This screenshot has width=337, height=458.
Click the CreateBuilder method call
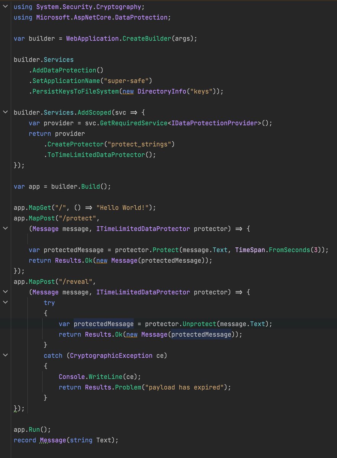point(147,39)
